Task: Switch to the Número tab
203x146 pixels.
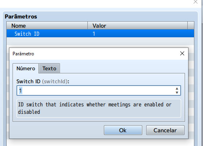Action: click(x=26, y=68)
